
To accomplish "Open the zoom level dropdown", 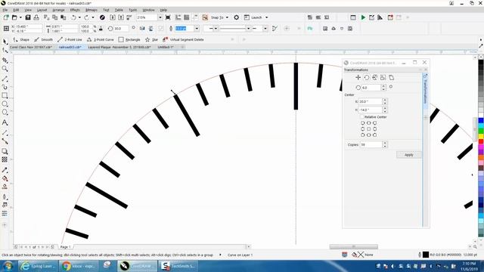I will 160,17.
